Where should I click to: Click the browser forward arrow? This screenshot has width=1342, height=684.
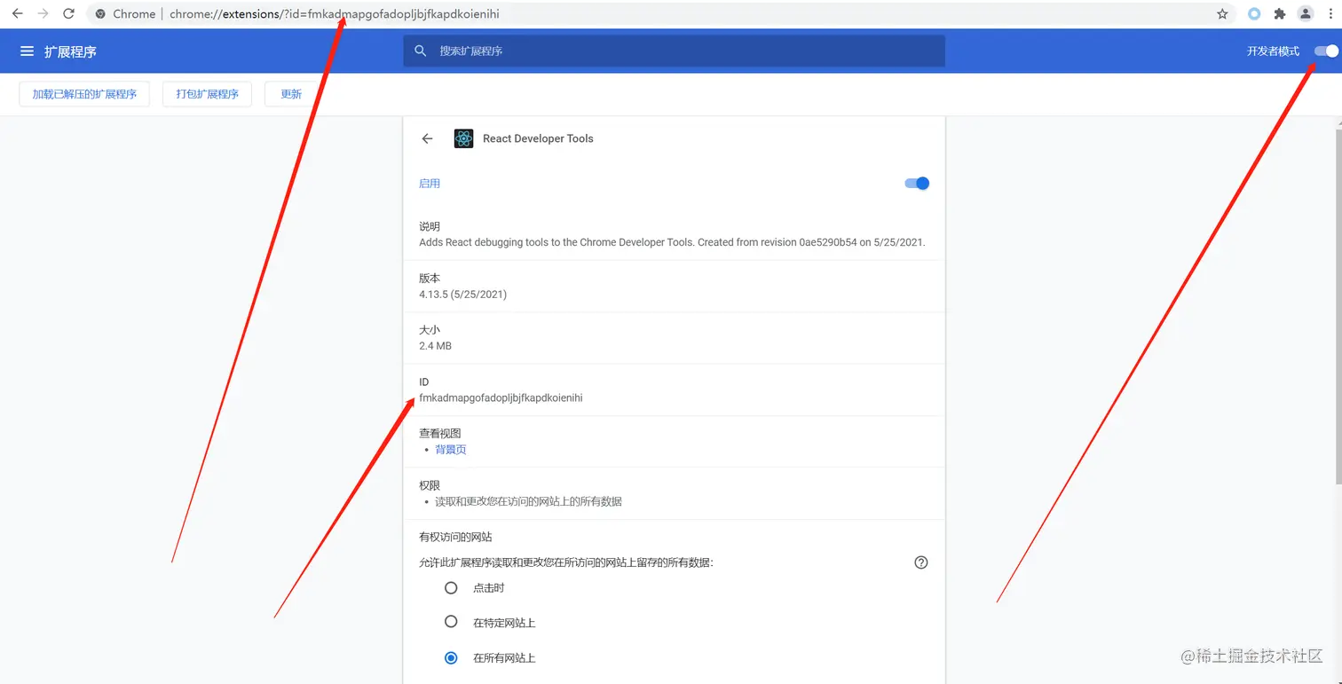click(x=43, y=14)
